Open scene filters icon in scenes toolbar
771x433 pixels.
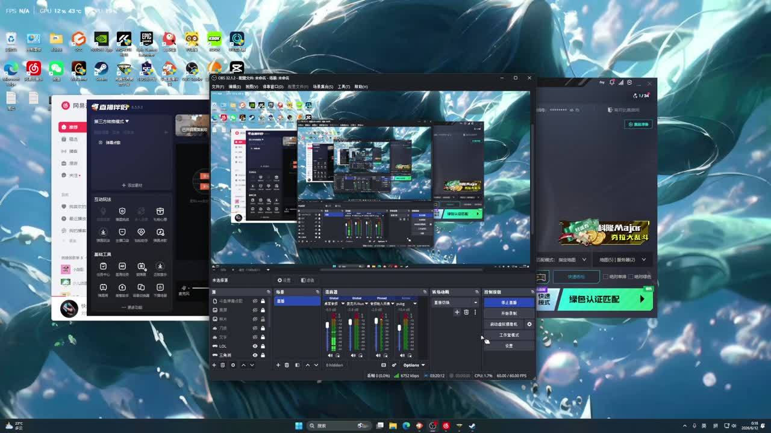click(297, 365)
